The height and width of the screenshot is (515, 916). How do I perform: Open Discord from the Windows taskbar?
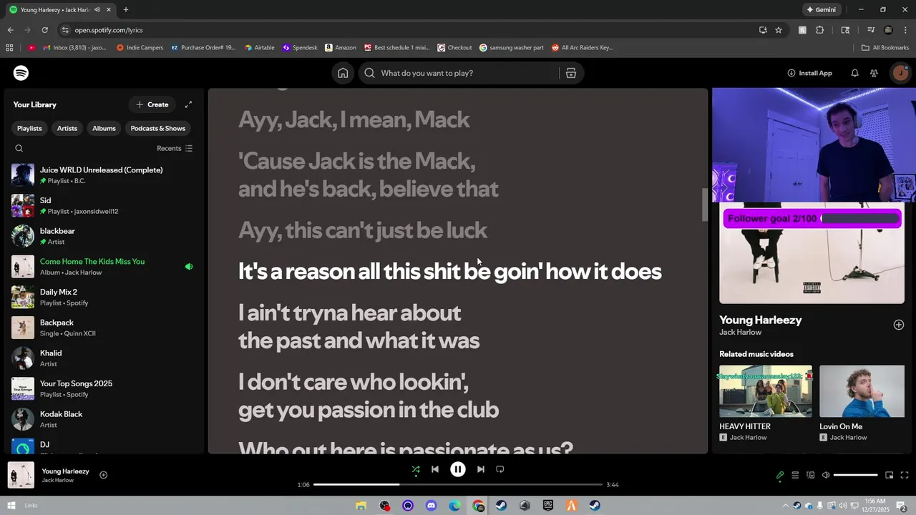coord(431,506)
